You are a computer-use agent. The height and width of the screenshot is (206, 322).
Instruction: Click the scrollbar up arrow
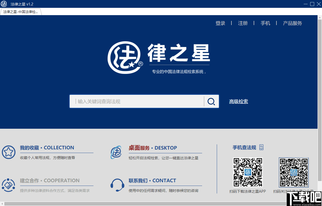tap(320, 18)
